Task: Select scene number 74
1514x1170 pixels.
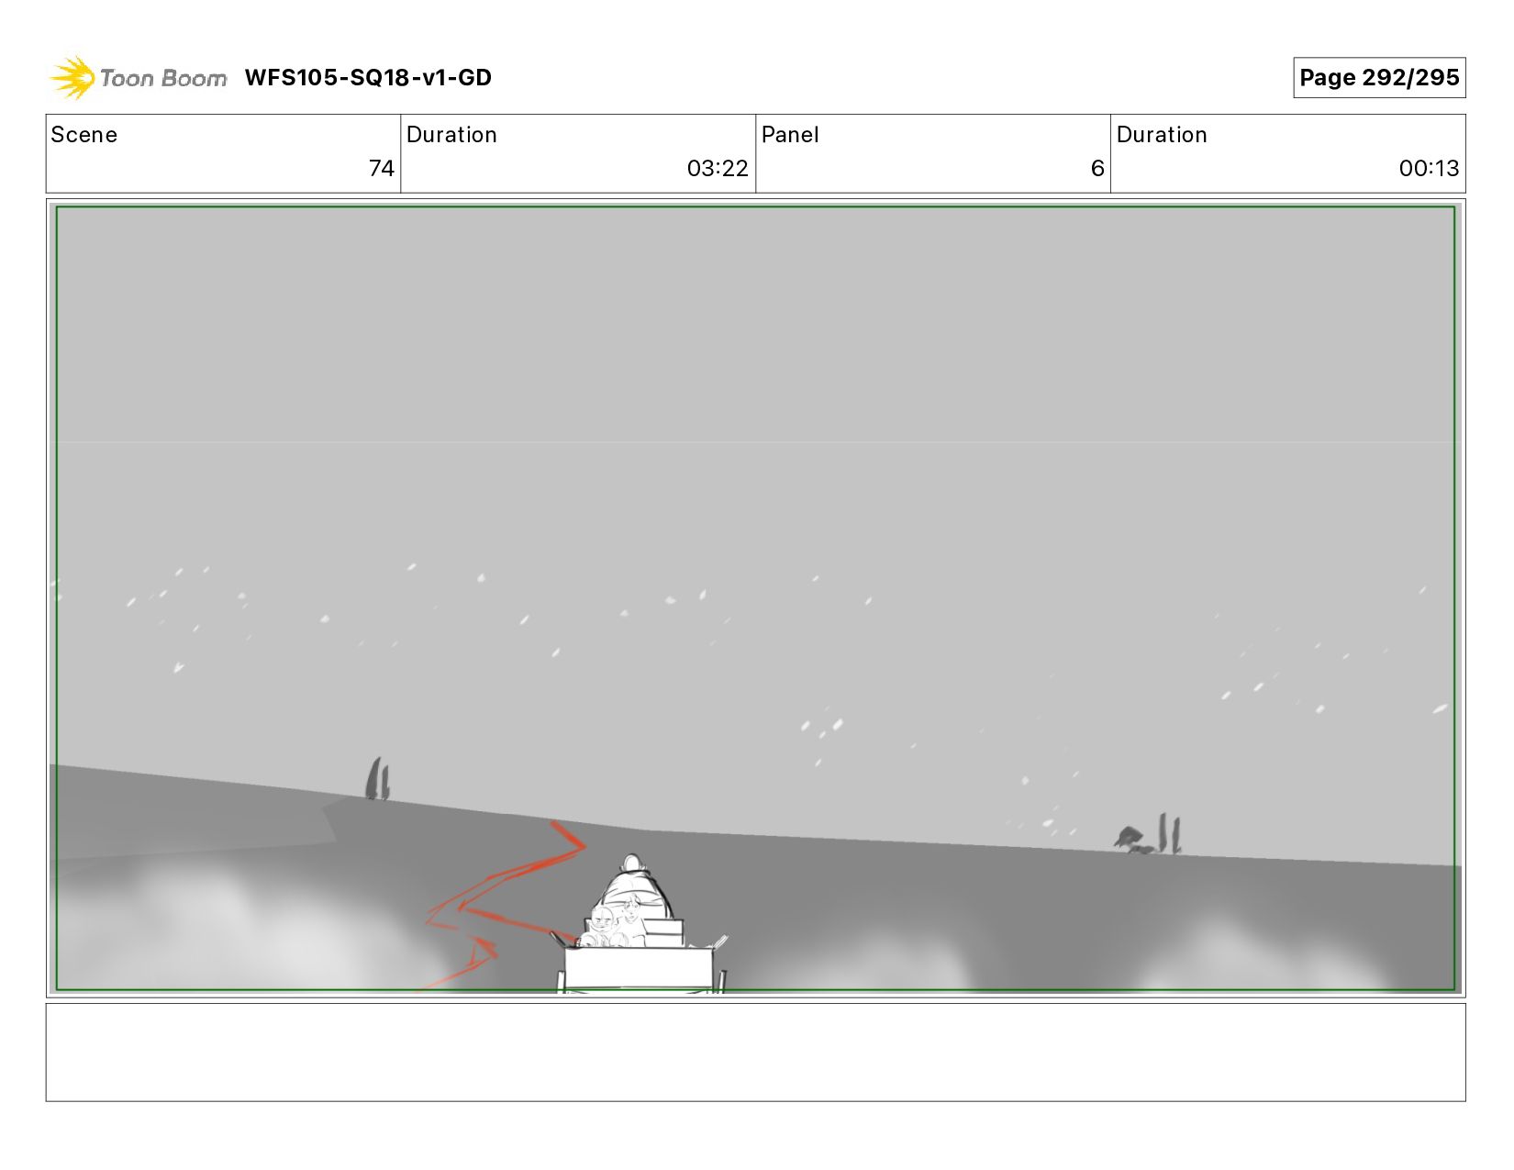Action: pos(382,169)
